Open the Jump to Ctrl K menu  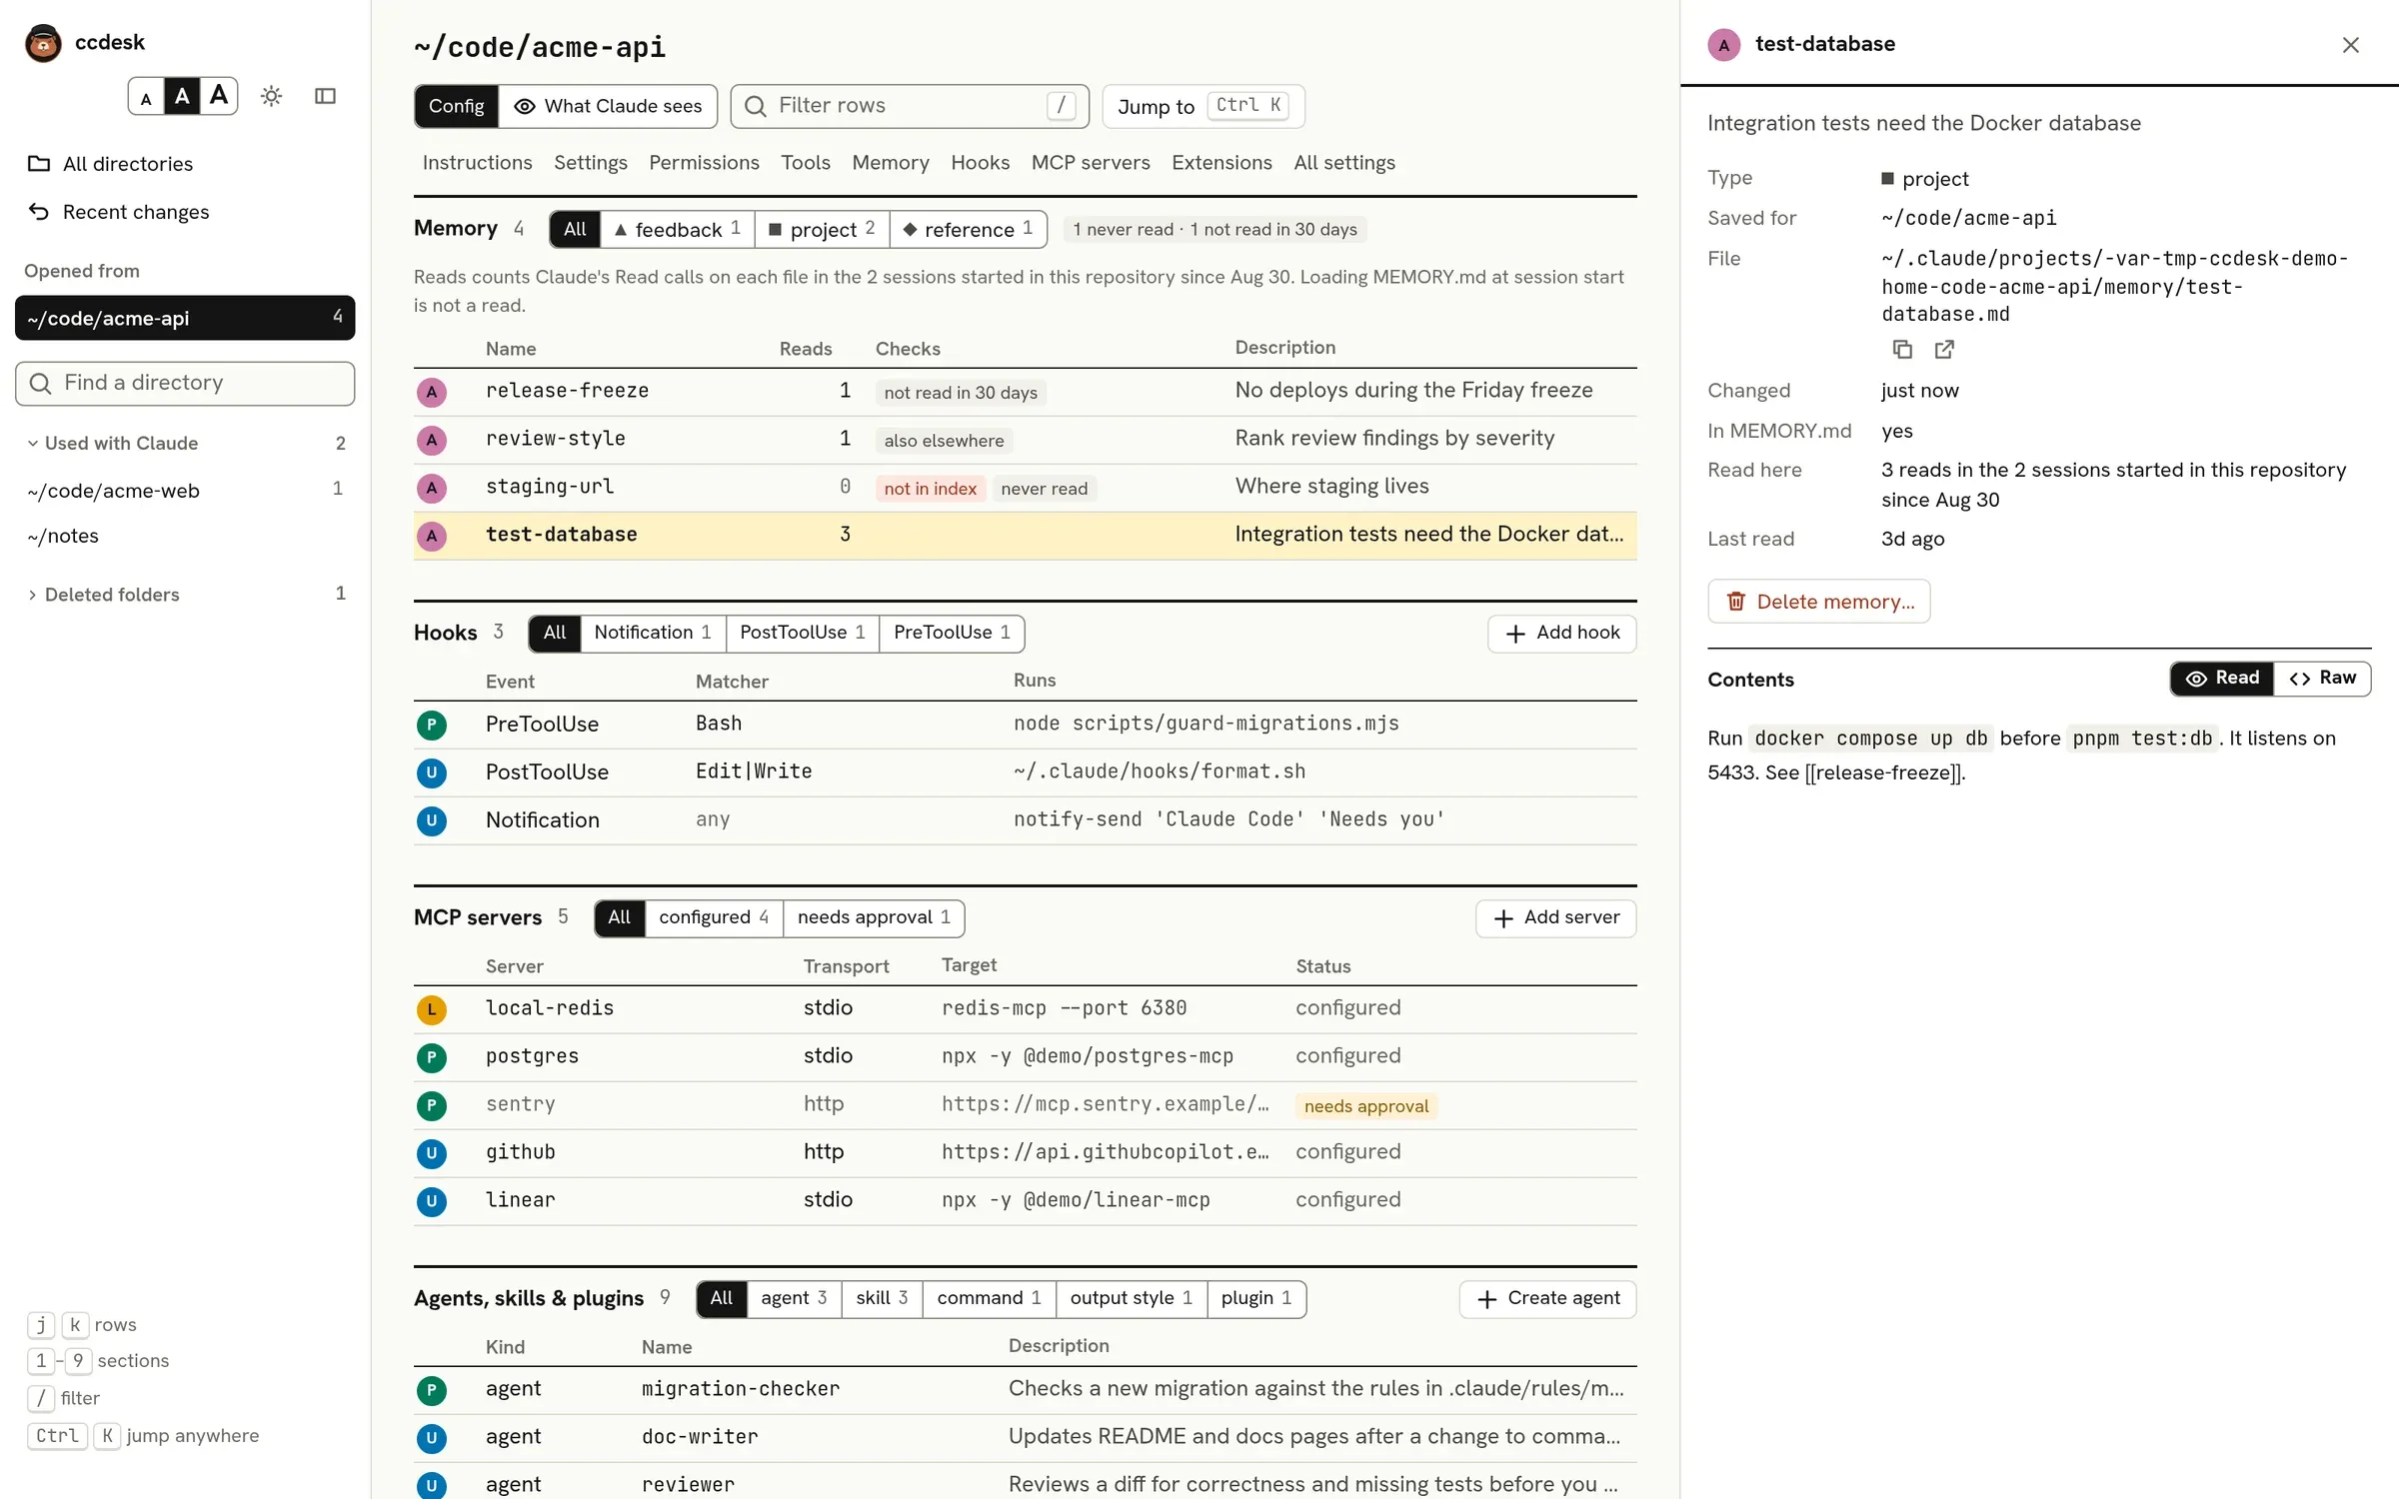[x=1203, y=106]
